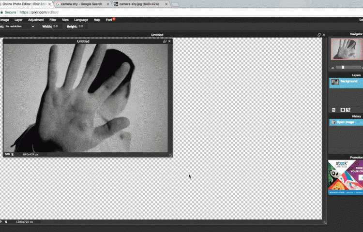Open the Image menu
363x232 pixels.
pyautogui.click(x=4, y=20)
